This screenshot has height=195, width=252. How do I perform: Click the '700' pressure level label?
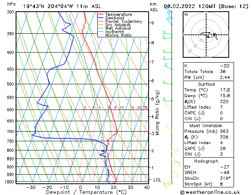click(x=11, y=132)
